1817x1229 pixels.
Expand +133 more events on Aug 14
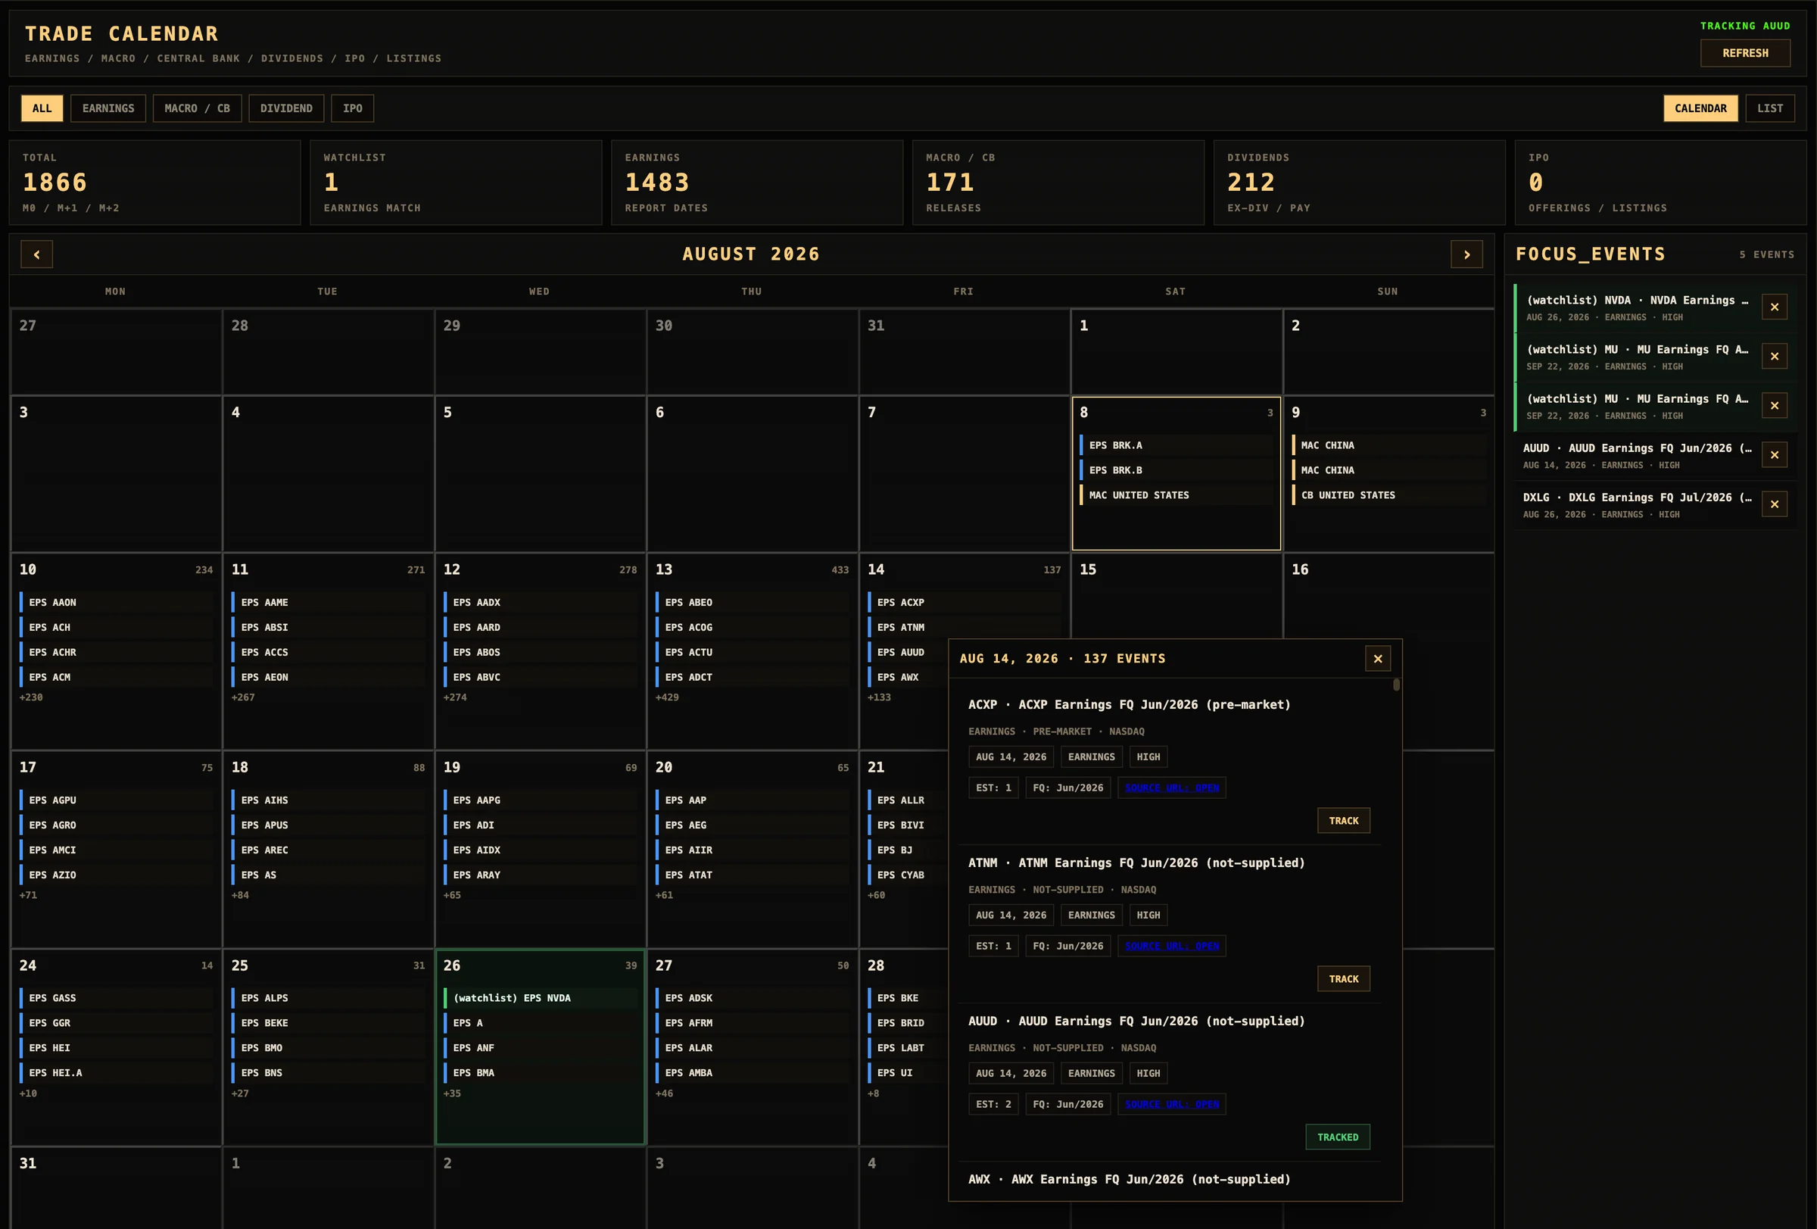(879, 697)
